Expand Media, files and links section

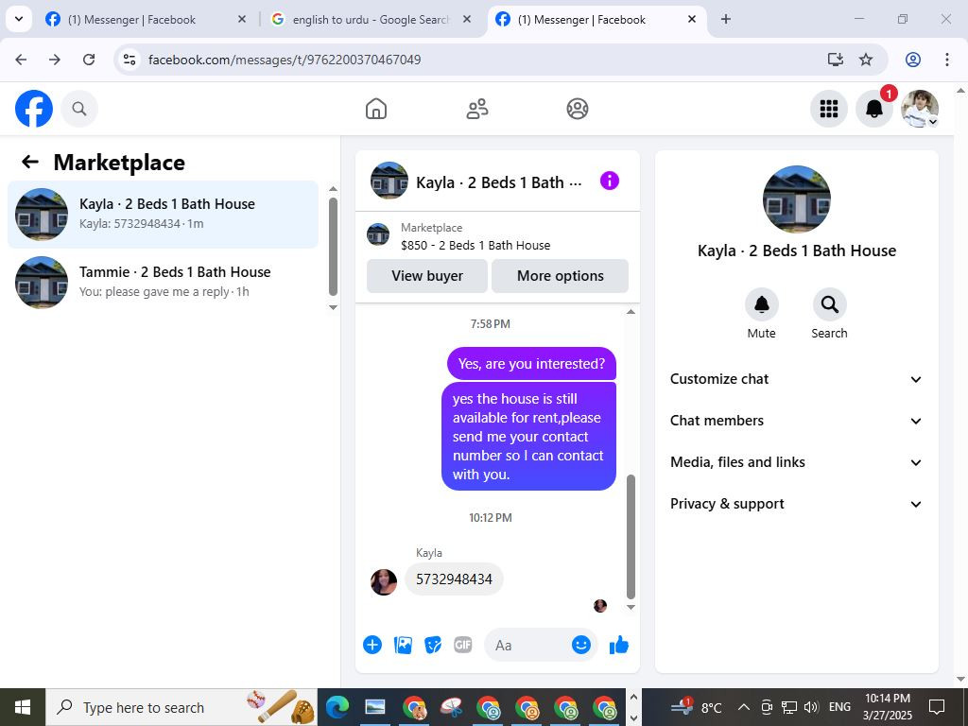pos(796,462)
